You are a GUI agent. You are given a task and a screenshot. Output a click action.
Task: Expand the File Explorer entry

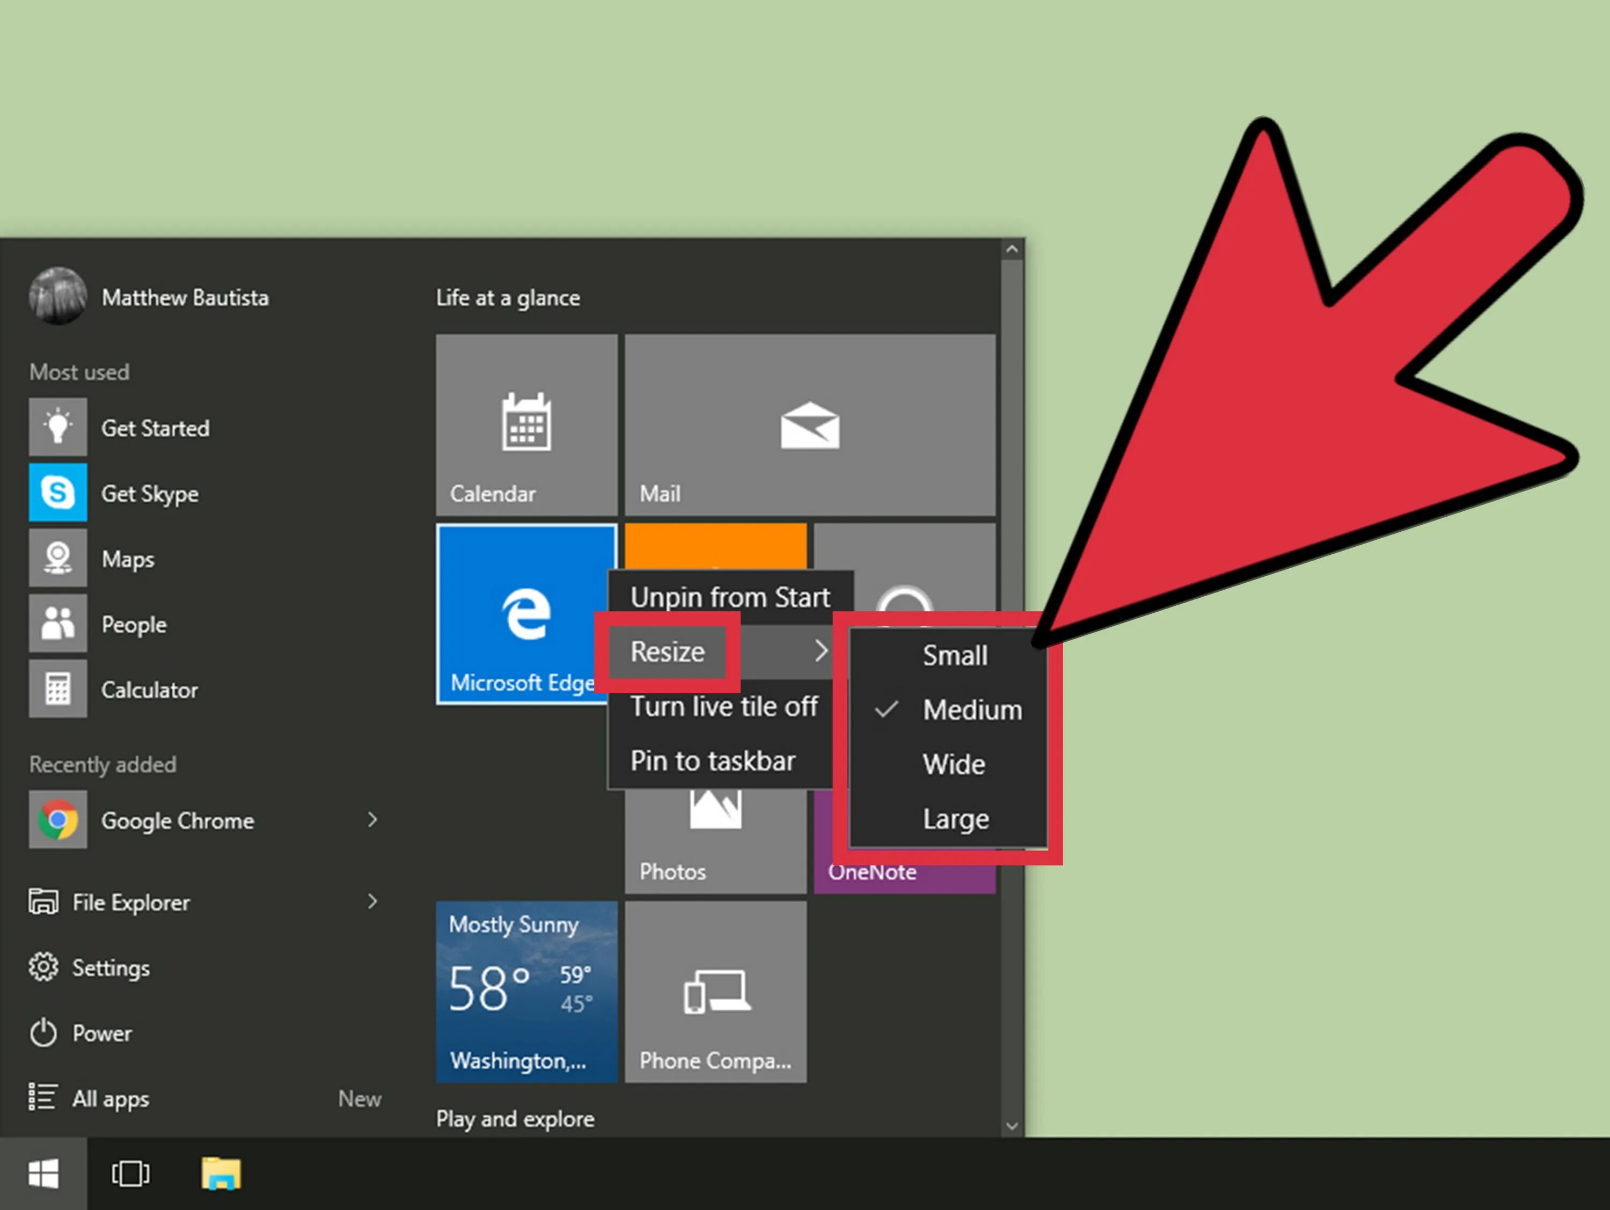tap(372, 901)
